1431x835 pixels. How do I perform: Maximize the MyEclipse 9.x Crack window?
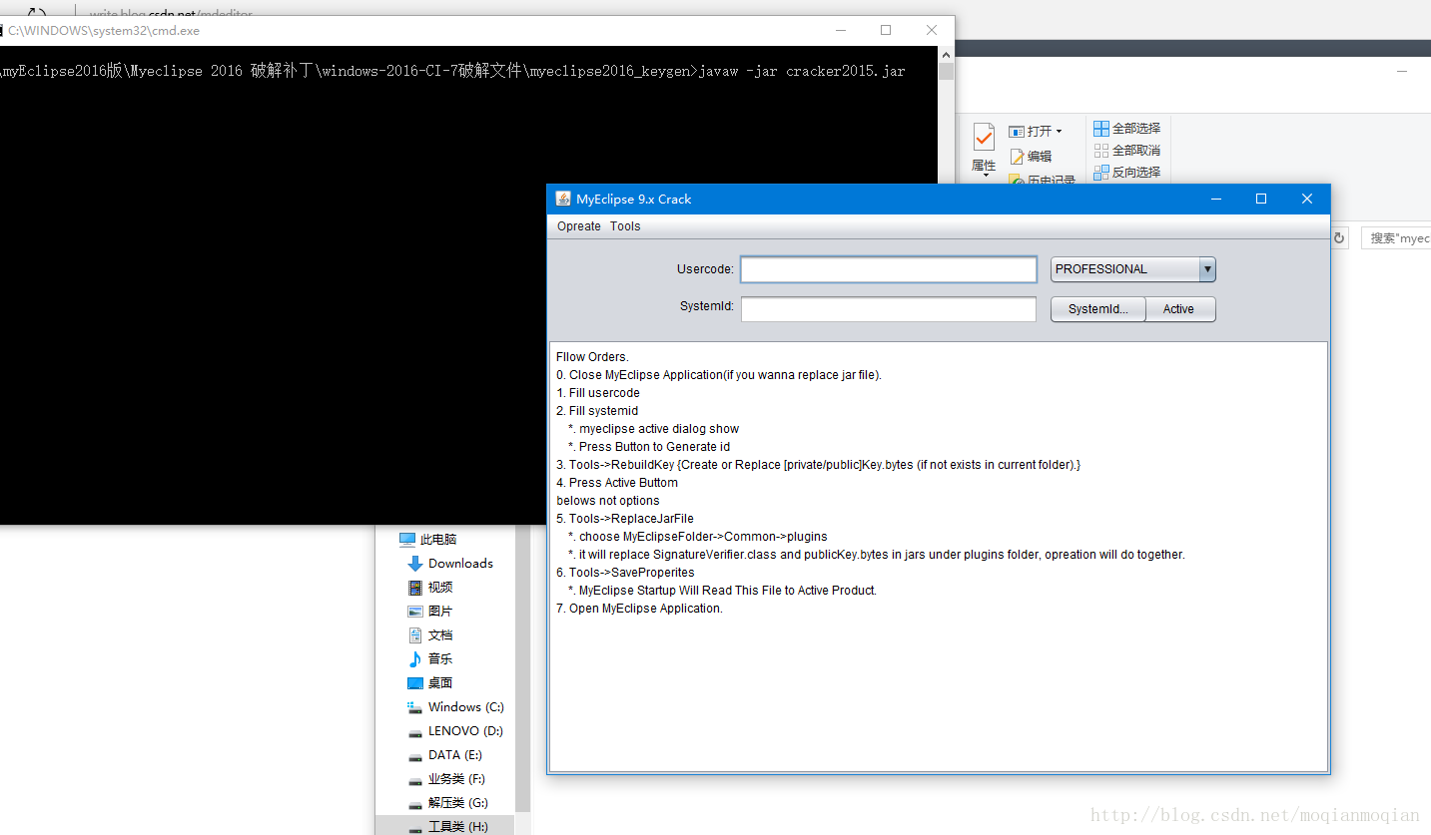click(1261, 199)
